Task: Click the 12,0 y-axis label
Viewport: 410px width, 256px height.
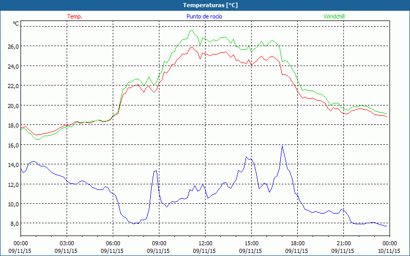Action: click(13, 184)
